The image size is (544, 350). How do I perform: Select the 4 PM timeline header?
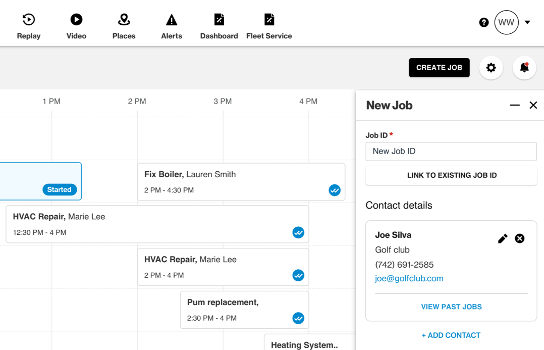click(x=308, y=102)
